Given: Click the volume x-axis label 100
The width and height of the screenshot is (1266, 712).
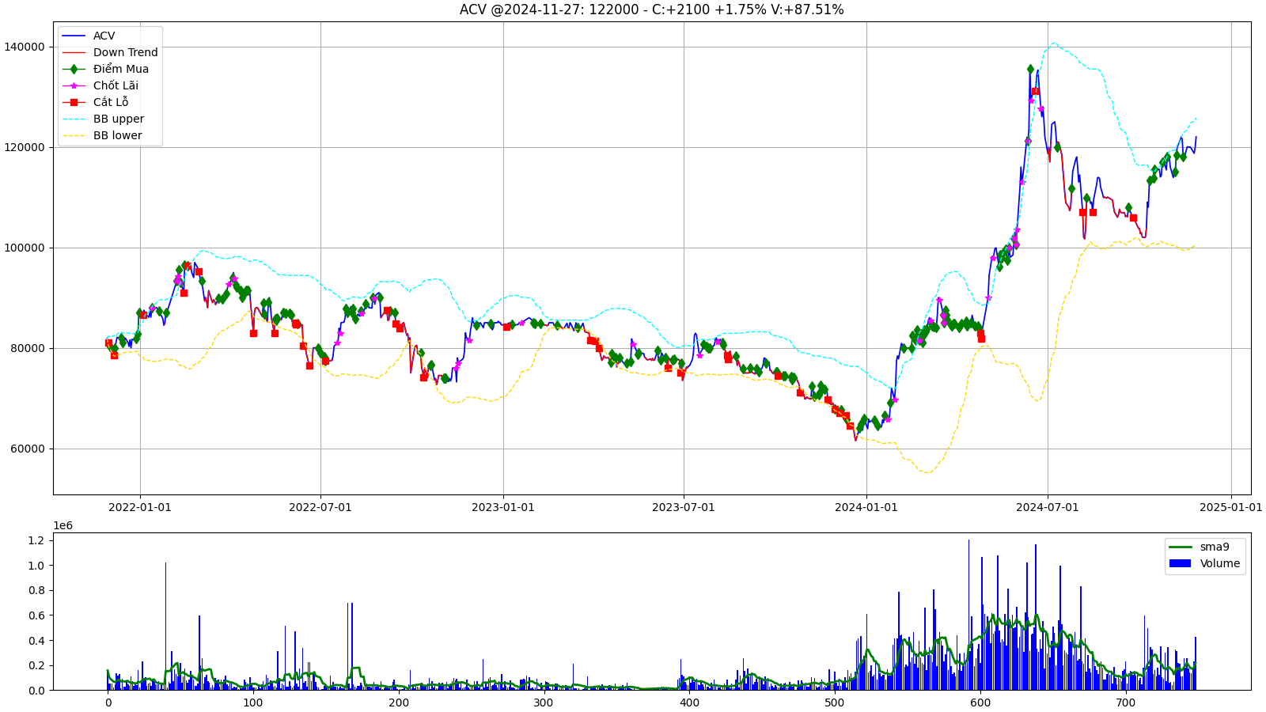Looking at the screenshot, I should (253, 703).
